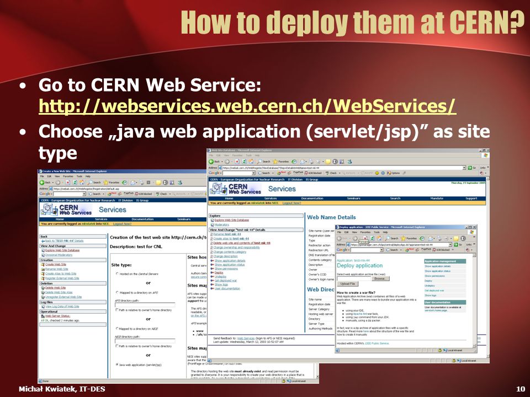Click green Go button in Web Site Database window
The height and width of the screenshot is (397, 530).
click(x=472, y=168)
